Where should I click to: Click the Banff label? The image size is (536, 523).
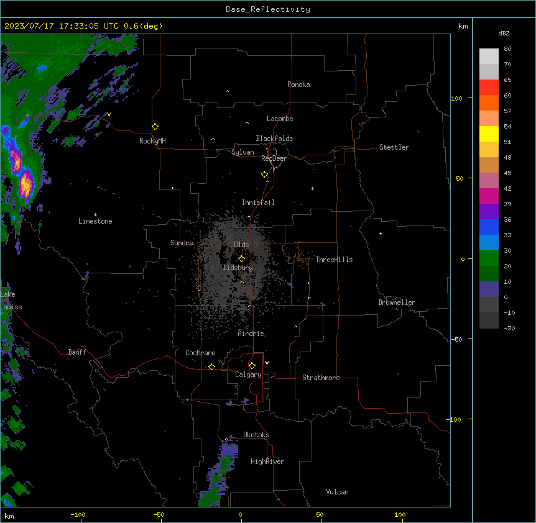pos(77,352)
